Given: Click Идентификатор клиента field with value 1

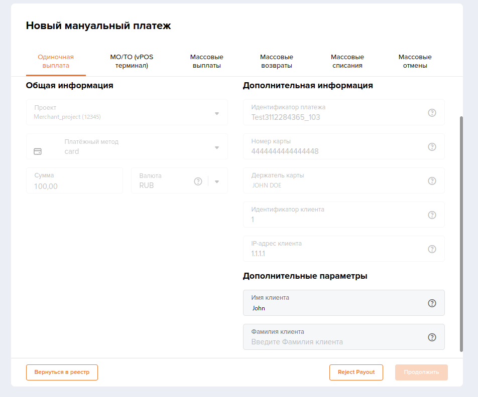Looking at the screenshot, I should (x=343, y=215).
